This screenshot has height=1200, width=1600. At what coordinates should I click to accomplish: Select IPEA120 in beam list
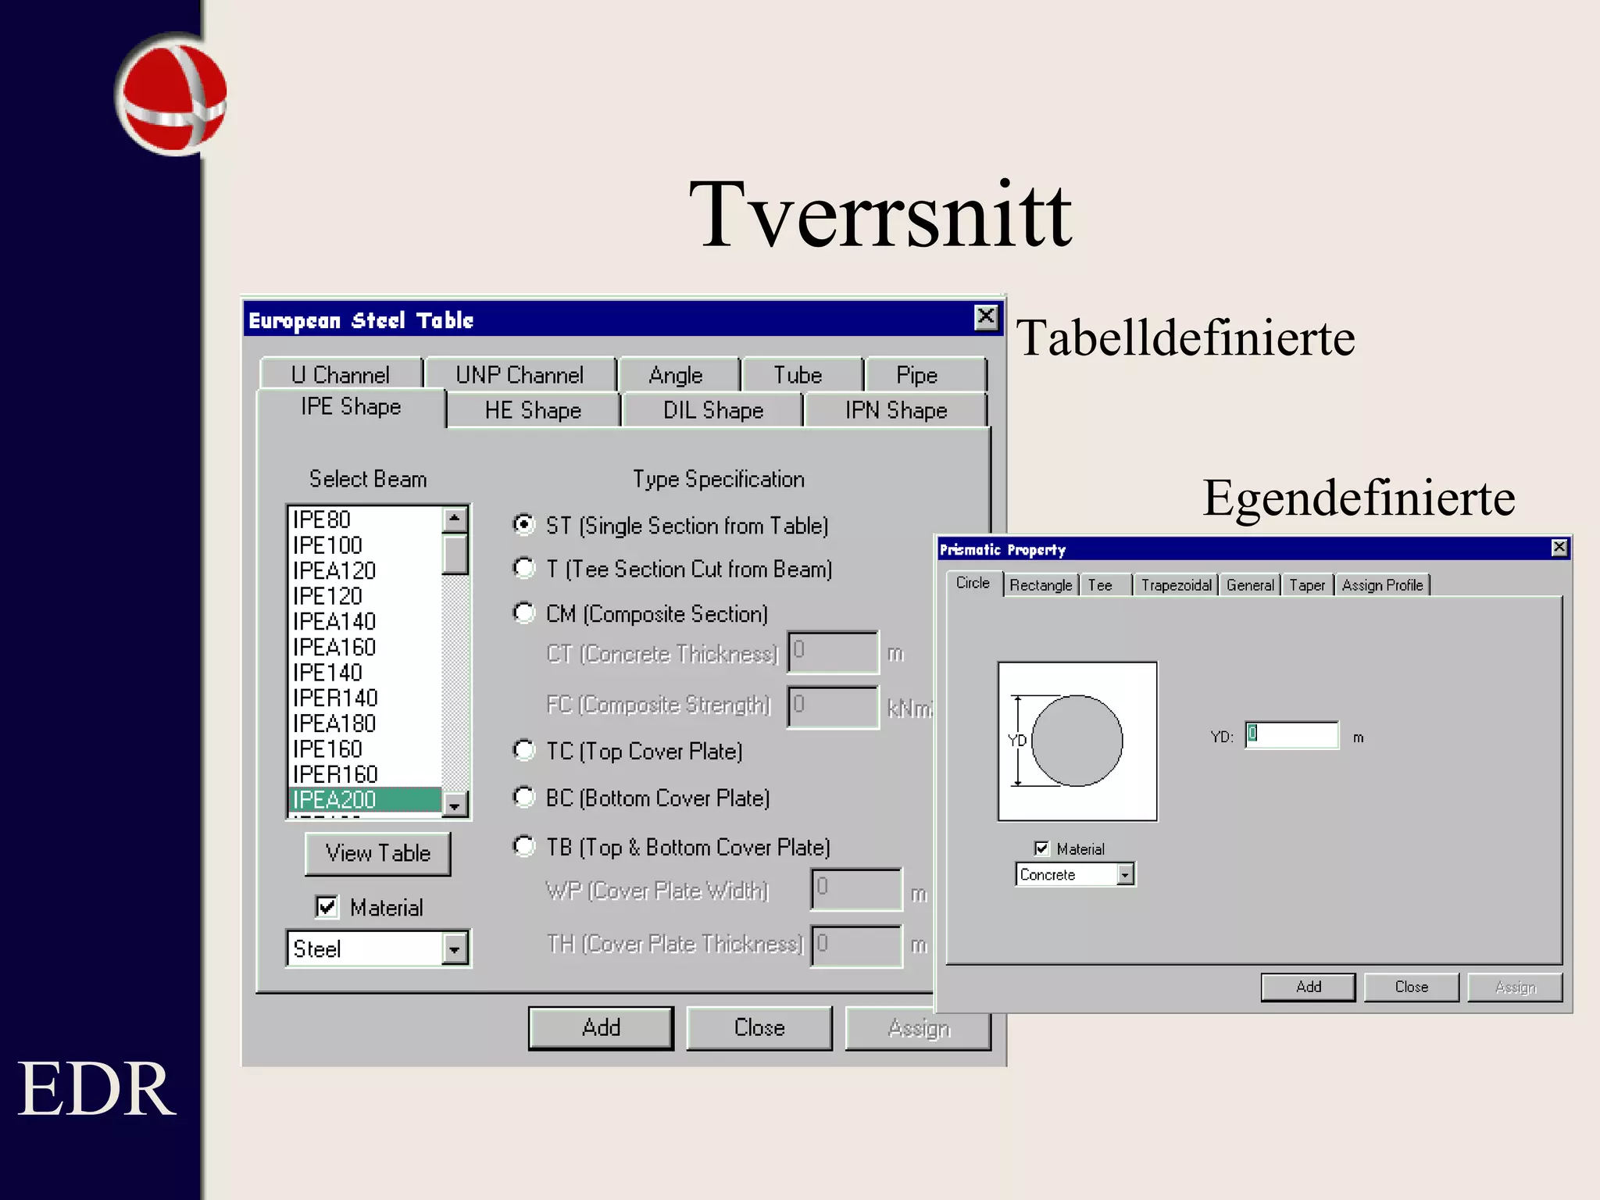coord(365,571)
